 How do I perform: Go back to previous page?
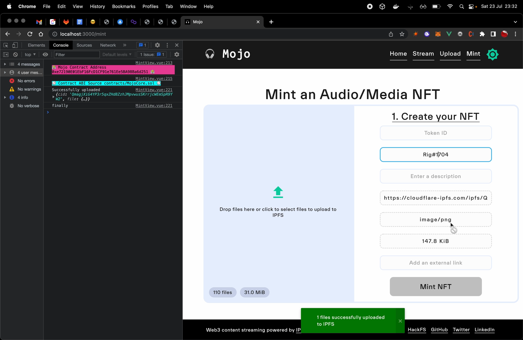[x=8, y=34]
